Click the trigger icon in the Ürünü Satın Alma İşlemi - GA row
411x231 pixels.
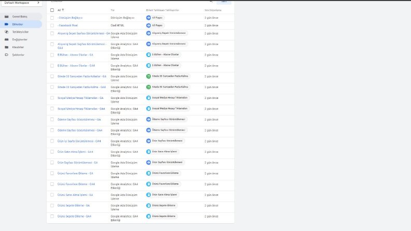(x=148, y=195)
